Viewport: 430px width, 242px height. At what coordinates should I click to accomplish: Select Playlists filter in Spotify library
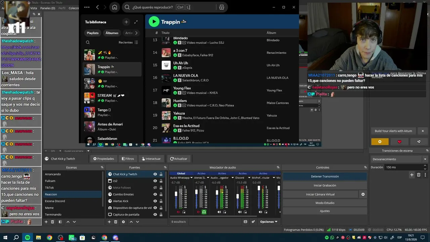tap(93, 33)
